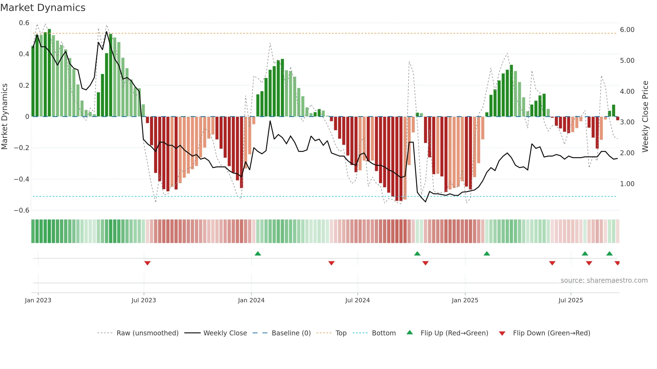Click the 4.00 price axis label
The height and width of the screenshot is (369, 657).
coord(627,91)
